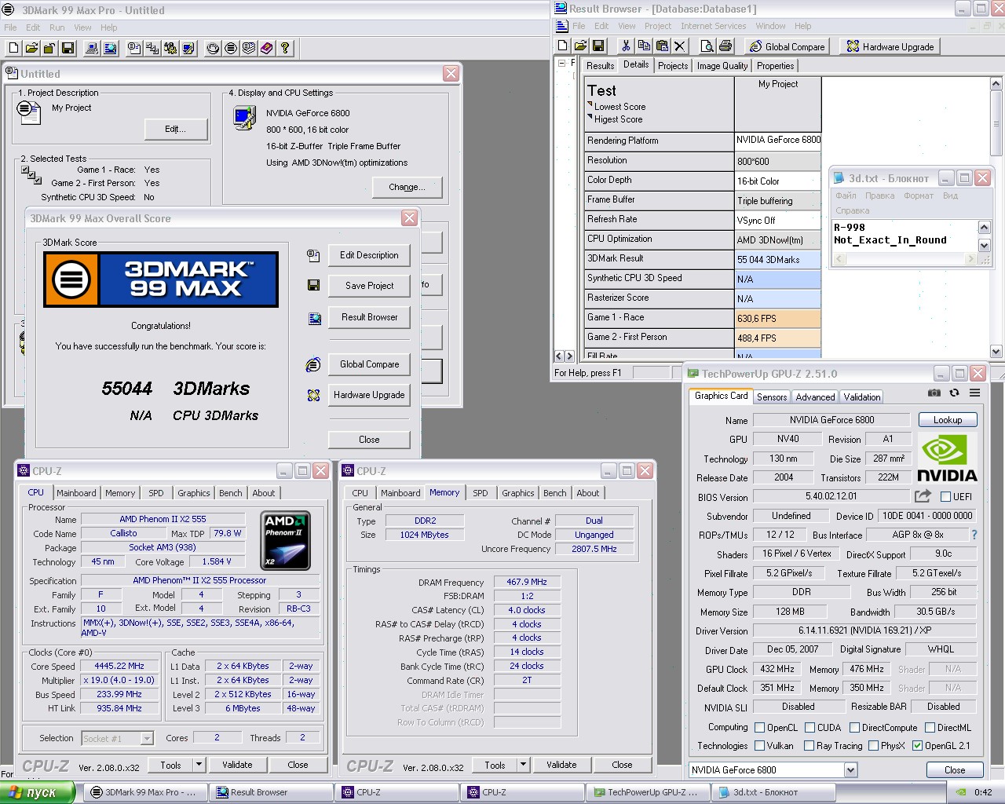Open the Tools dropdown arrow in CPU-Z Memory window

point(523,765)
